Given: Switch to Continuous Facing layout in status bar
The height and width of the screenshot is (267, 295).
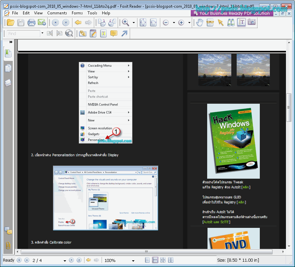Looking at the screenshot, I should [163, 260].
